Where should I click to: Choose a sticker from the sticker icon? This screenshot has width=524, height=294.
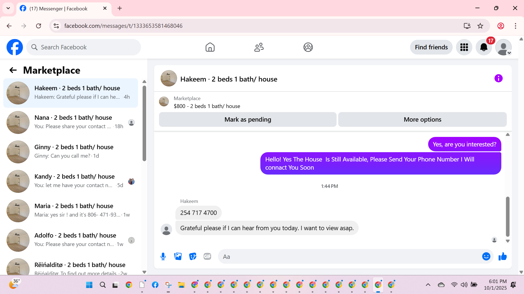pos(193,256)
